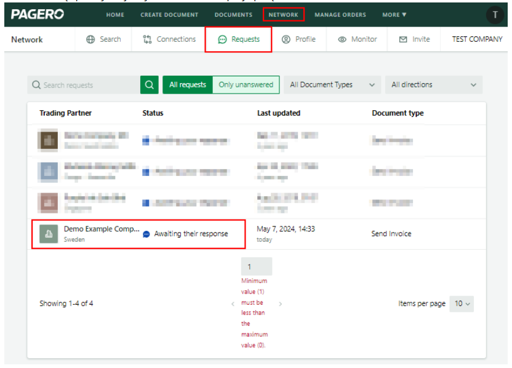Expand All Document Types dropdown

click(332, 85)
